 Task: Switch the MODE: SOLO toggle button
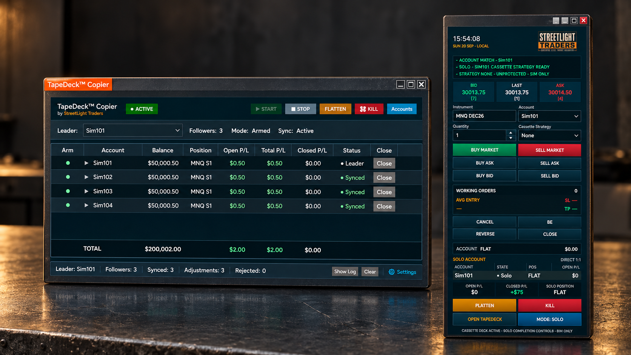(549, 319)
